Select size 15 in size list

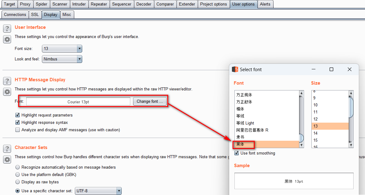click(330, 140)
